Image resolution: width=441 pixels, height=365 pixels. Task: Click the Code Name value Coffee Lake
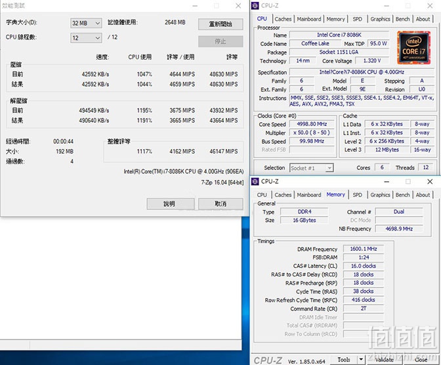315,43
